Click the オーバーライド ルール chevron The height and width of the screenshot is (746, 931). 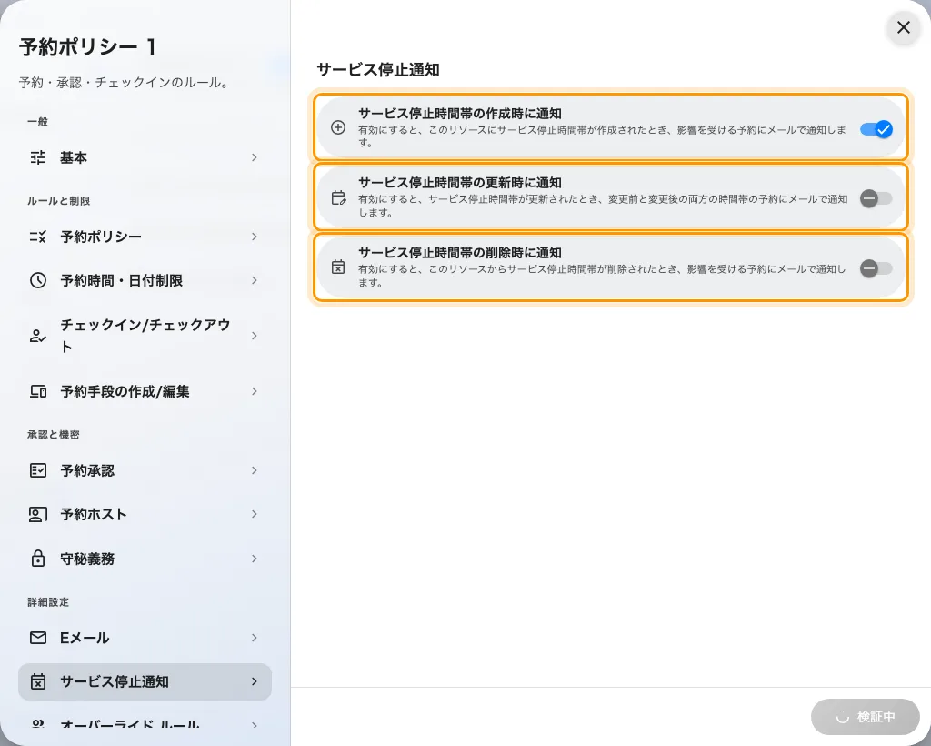(255, 725)
